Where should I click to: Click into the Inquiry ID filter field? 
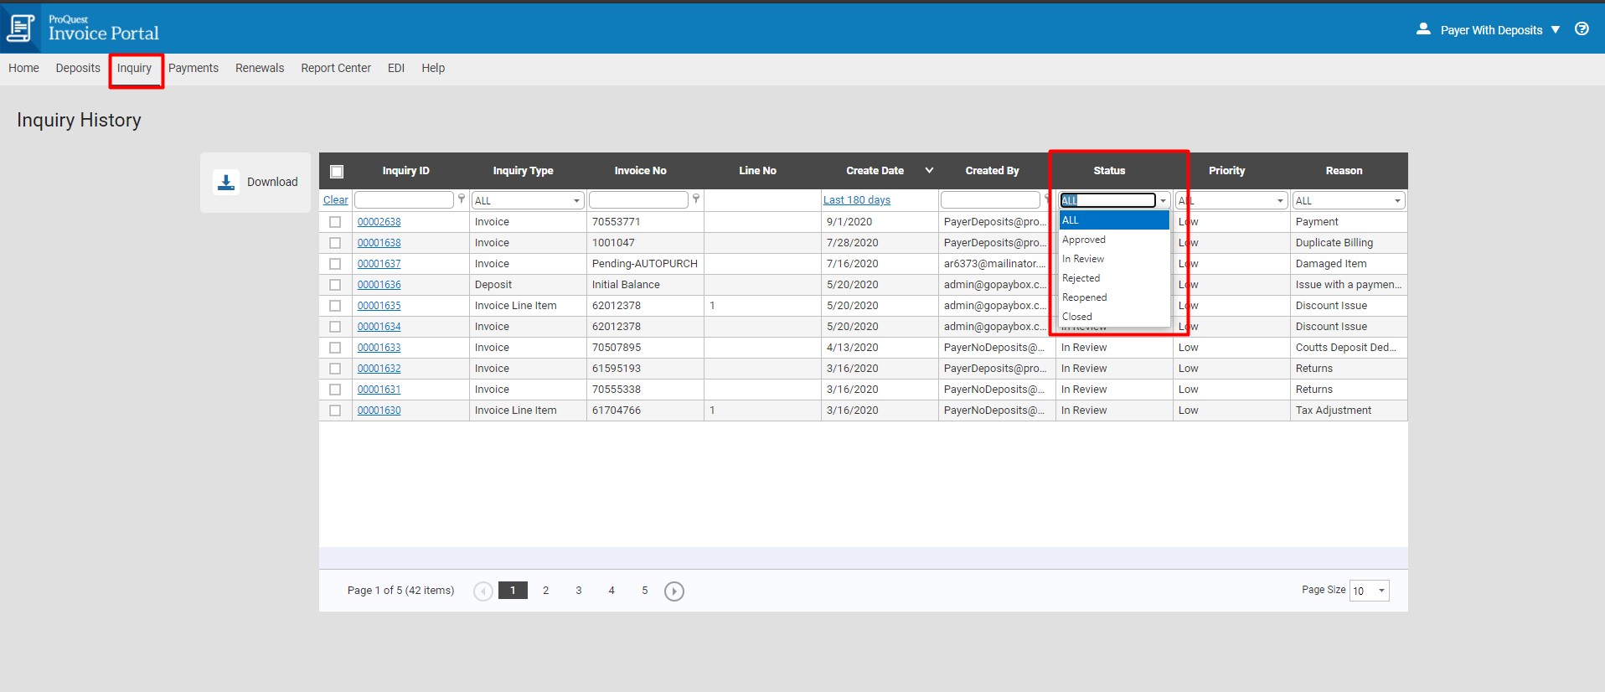point(404,200)
